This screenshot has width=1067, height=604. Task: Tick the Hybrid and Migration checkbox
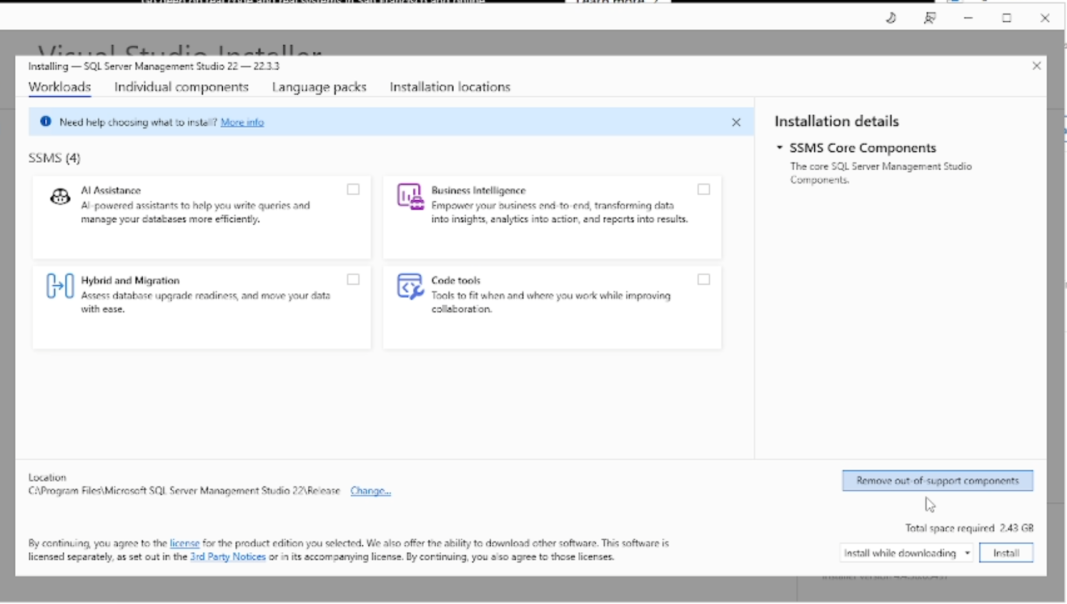tap(353, 280)
